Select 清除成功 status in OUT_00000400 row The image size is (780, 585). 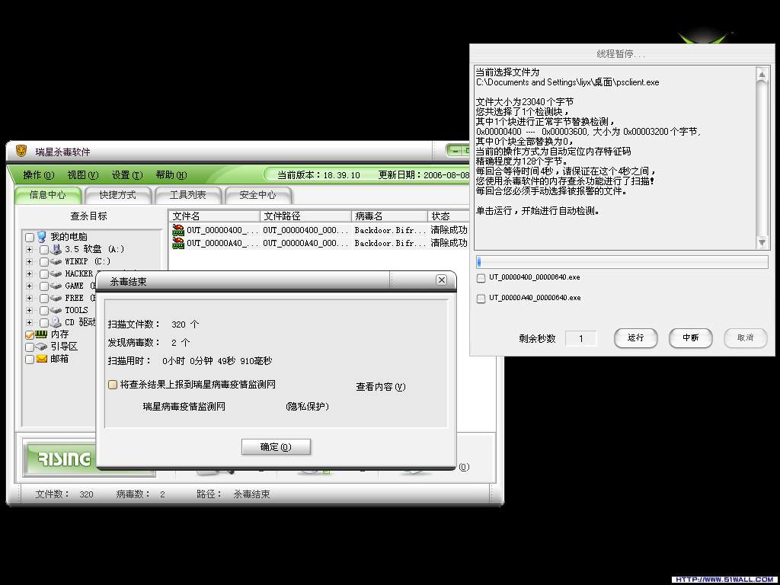[449, 230]
